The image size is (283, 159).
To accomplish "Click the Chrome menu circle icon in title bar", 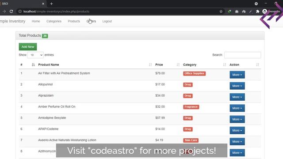I will [x=256, y=4].
